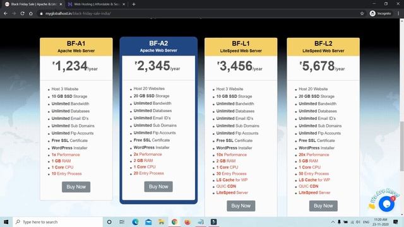Click the 3,456/year price
Screen dimensions: 404x227
(x=240, y=66)
